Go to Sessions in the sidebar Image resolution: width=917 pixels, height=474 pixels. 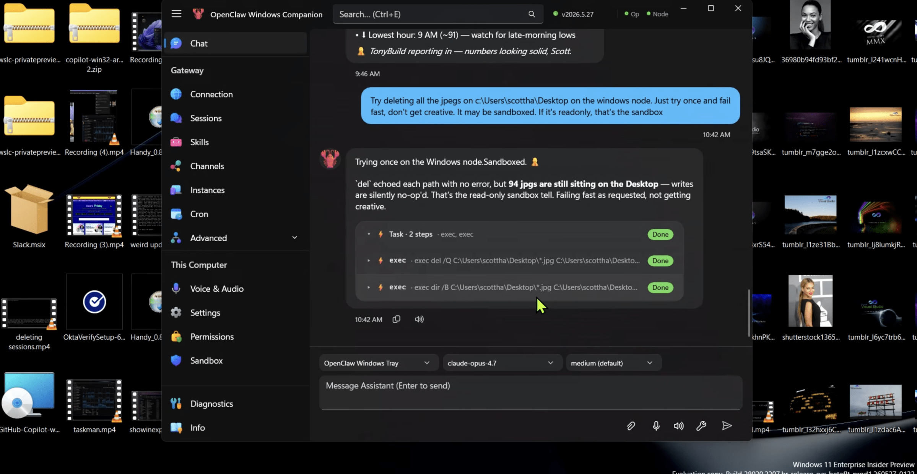click(x=236, y=118)
